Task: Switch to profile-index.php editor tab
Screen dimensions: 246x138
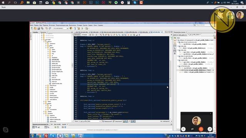Action: (x=133, y=32)
